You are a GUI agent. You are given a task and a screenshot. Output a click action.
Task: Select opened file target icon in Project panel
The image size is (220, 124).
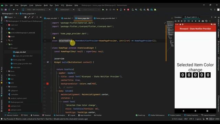25,17
